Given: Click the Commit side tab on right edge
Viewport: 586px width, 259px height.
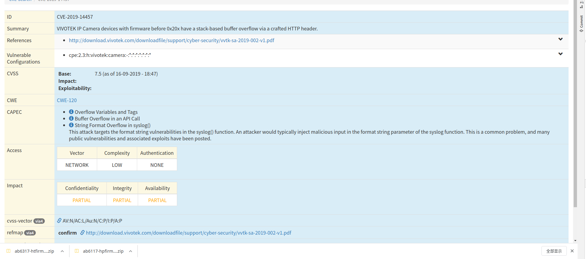Looking at the screenshot, I should pos(581,23).
